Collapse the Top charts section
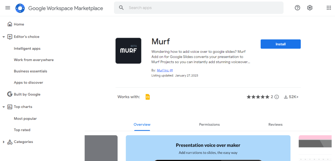The width and height of the screenshot is (335, 161). [x=4, y=107]
